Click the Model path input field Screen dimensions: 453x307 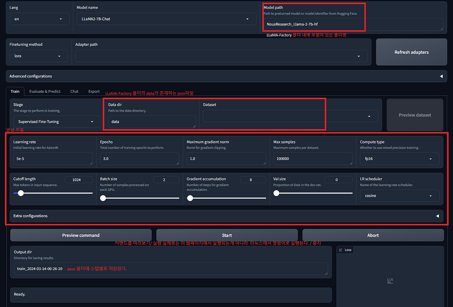353,24
